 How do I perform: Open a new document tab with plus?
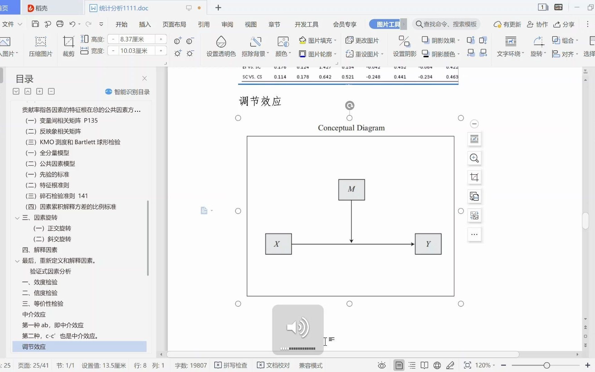click(218, 8)
